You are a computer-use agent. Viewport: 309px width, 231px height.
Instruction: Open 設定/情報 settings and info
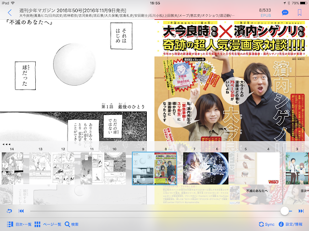point(291,224)
